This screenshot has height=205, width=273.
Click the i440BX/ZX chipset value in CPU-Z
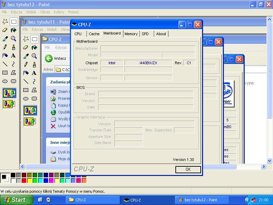click(148, 63)
